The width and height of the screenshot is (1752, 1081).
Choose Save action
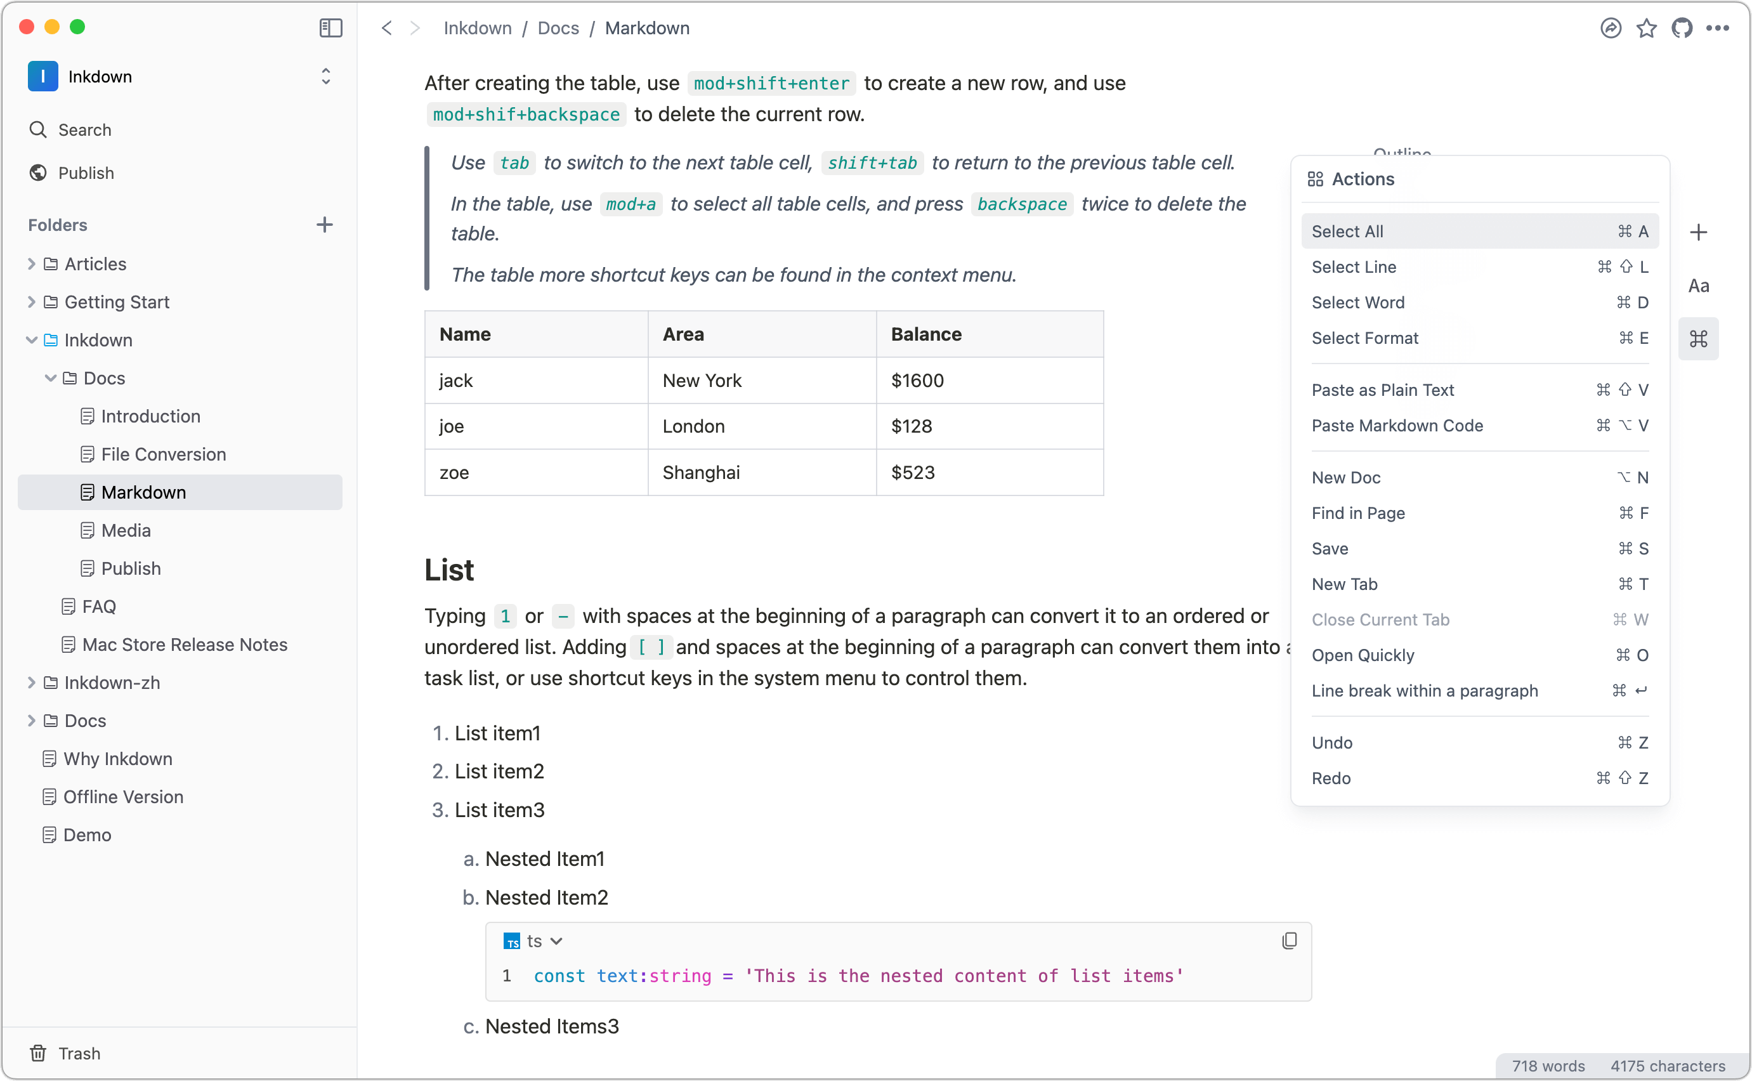(1480, 548)
